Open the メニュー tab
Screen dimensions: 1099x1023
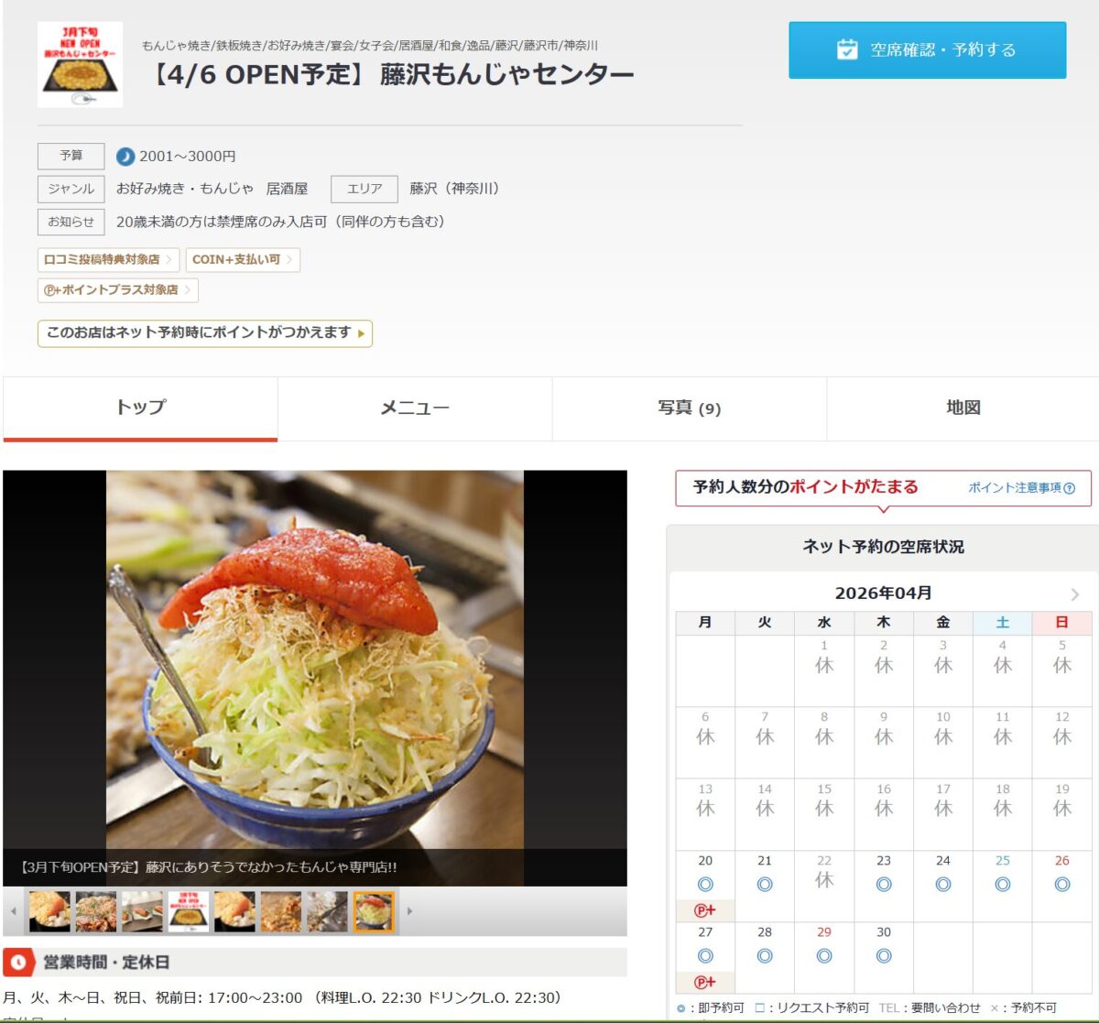[x=415, y=408]
